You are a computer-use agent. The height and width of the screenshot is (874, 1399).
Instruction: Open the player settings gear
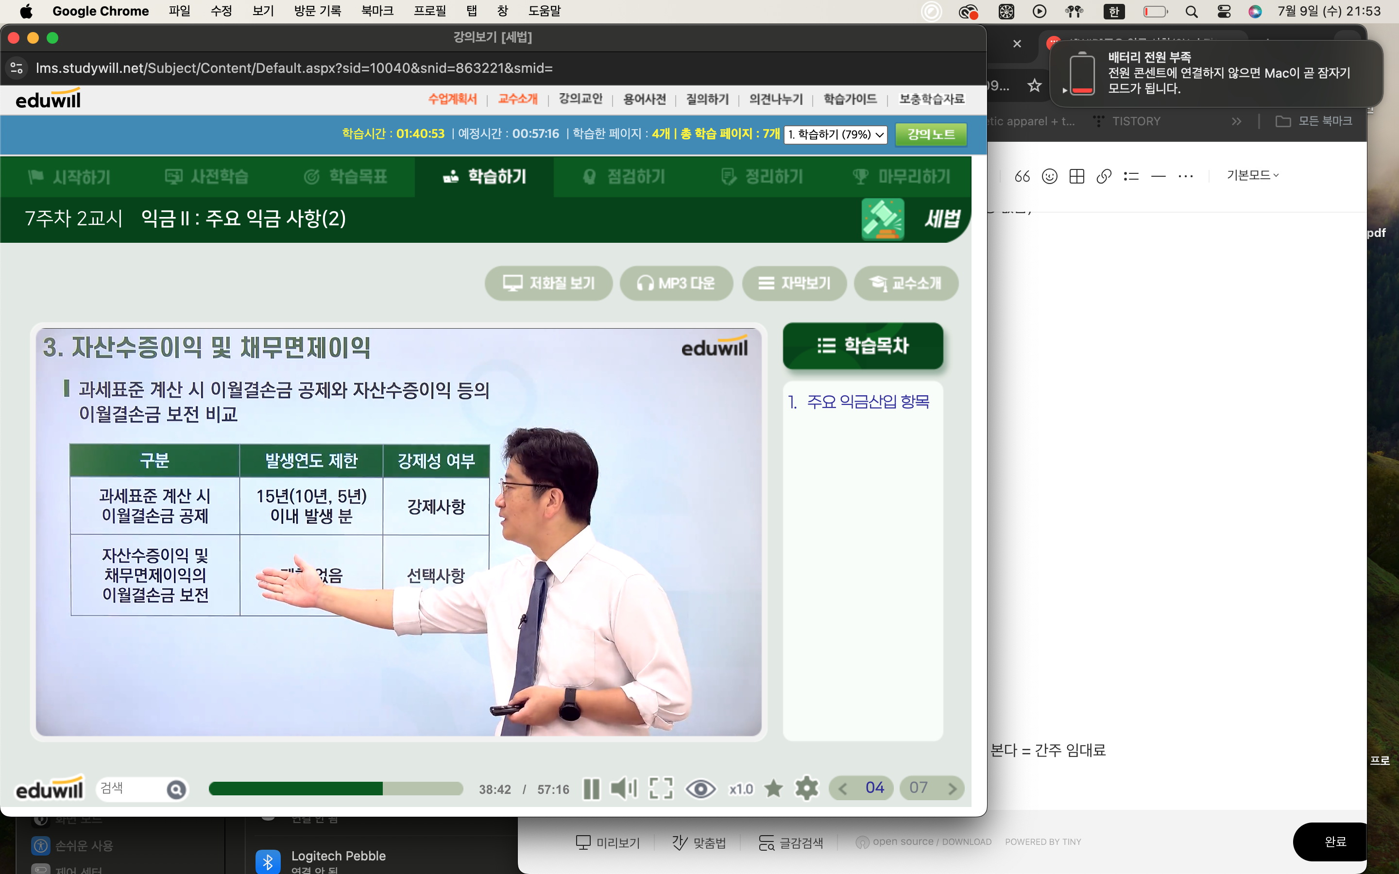point(806,789)
